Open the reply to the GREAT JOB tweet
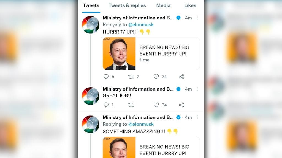 [x=106, y=105]
